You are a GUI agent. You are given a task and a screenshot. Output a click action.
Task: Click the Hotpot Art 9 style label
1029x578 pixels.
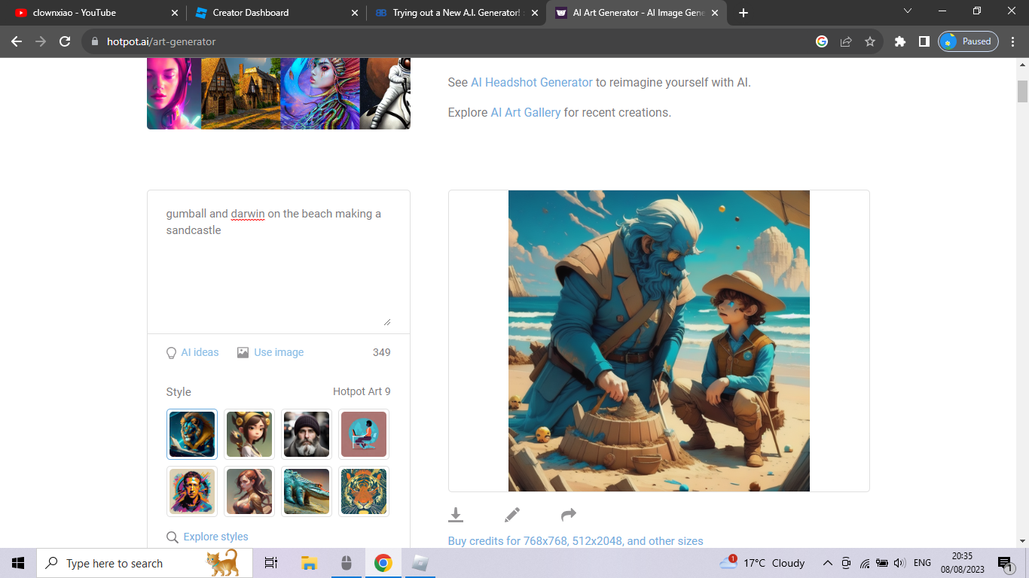pos(362,391)
